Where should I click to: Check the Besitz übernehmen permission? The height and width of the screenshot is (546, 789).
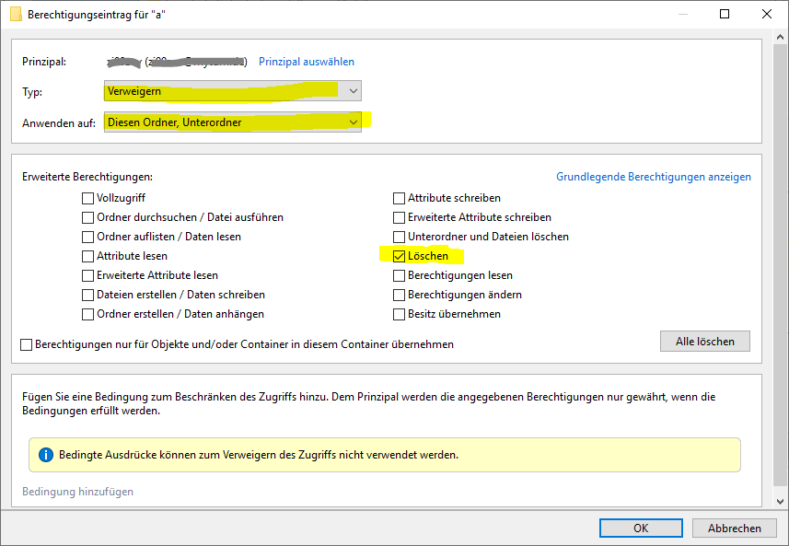[400, 314]
